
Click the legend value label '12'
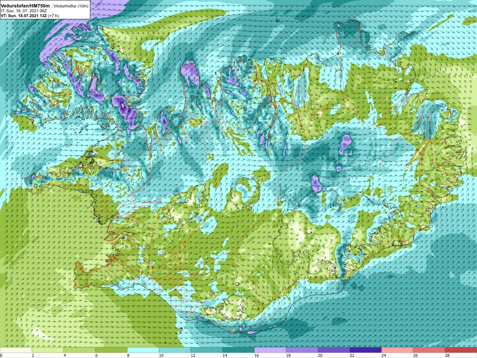(193, 355)
